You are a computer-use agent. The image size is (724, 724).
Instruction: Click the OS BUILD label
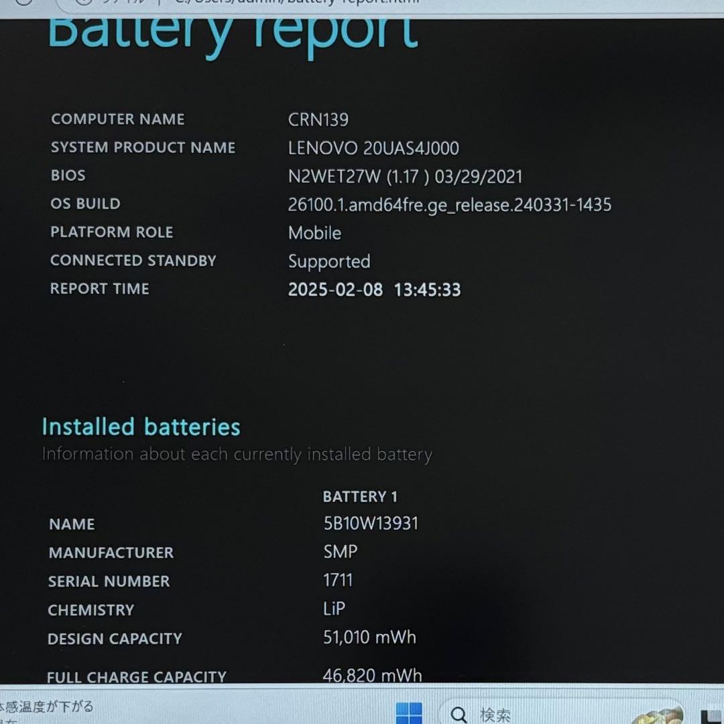(x=85, y=204)
